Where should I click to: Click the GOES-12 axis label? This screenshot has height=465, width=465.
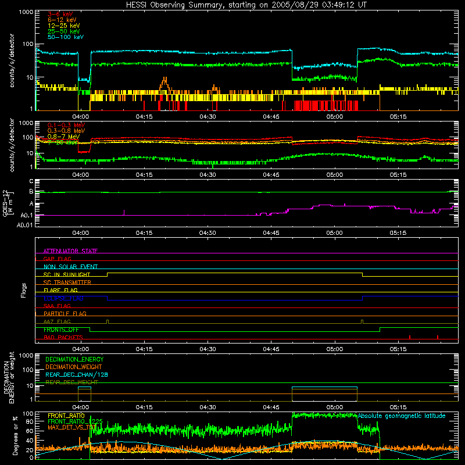pyautogui.click(x=5, y=203)
